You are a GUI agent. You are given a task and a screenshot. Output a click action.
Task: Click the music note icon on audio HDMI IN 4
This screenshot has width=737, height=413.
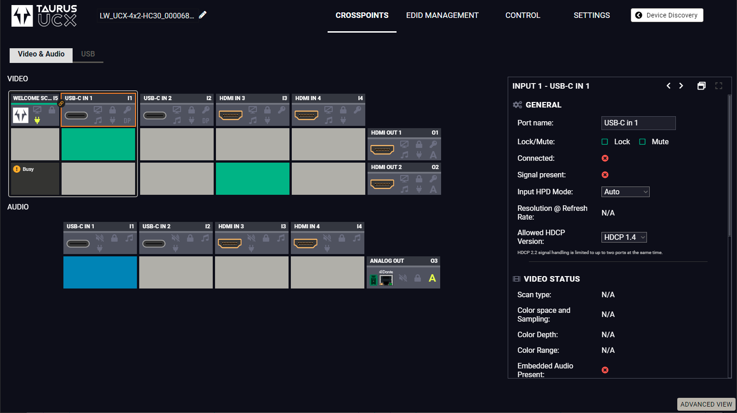357,238
